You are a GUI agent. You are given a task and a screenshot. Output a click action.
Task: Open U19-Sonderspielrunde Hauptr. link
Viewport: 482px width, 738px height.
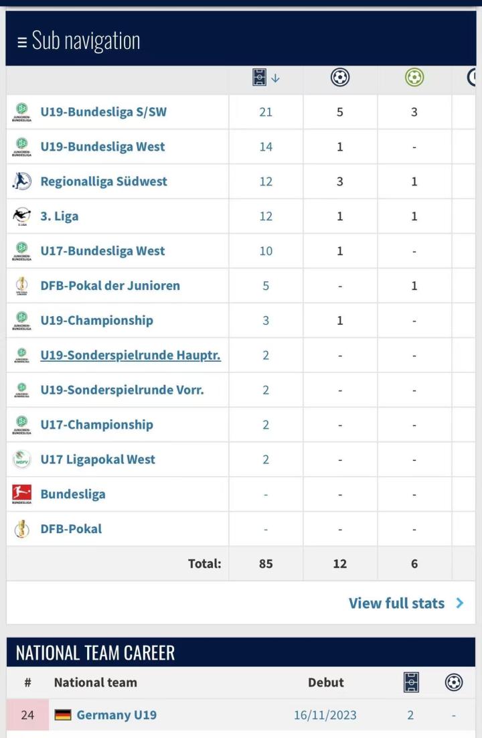click(131, 356)
